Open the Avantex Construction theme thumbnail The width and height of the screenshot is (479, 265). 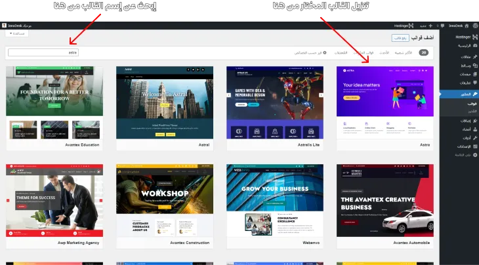[165, 200]
